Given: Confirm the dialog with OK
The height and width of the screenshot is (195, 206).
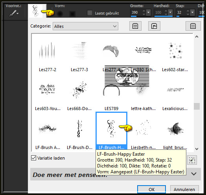Looking at the screenshot, I should [151, 189].
